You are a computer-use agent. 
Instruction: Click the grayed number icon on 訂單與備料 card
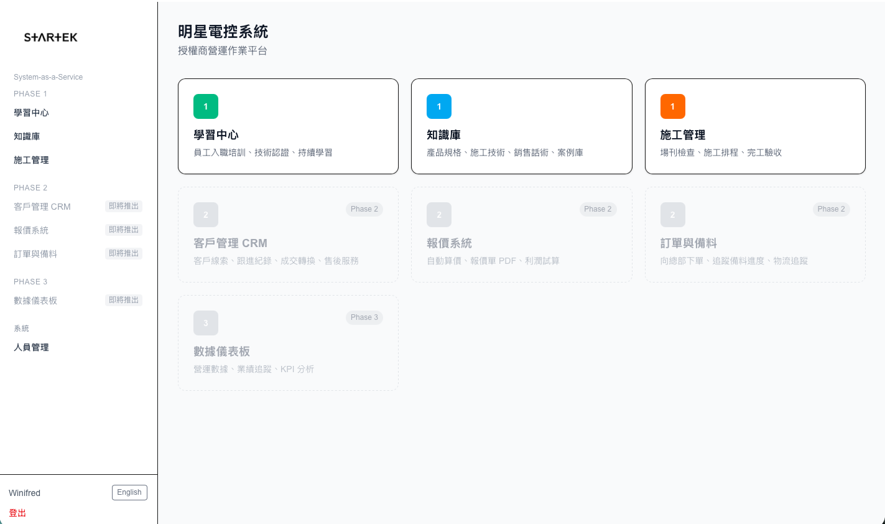click(x=672, y=215)
